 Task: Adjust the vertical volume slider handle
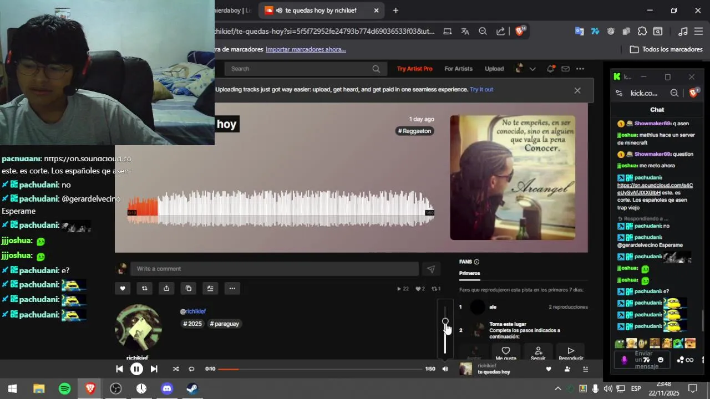point(445,321)
